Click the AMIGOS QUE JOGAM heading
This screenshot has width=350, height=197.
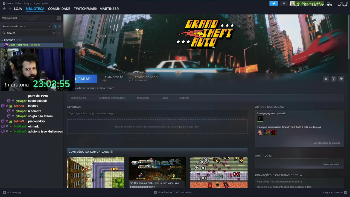(x=269, y=107)
